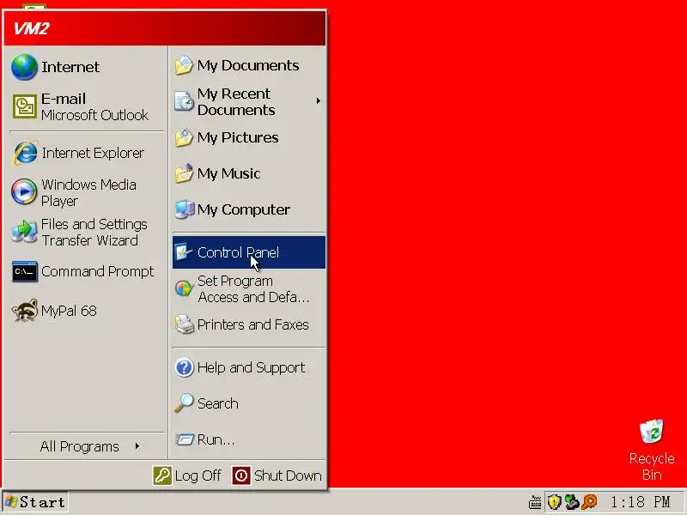Image resolution: width=687 pixels, height=515 pixels.
Task: Click the Log Off key icon
Action: coord(162,476)
